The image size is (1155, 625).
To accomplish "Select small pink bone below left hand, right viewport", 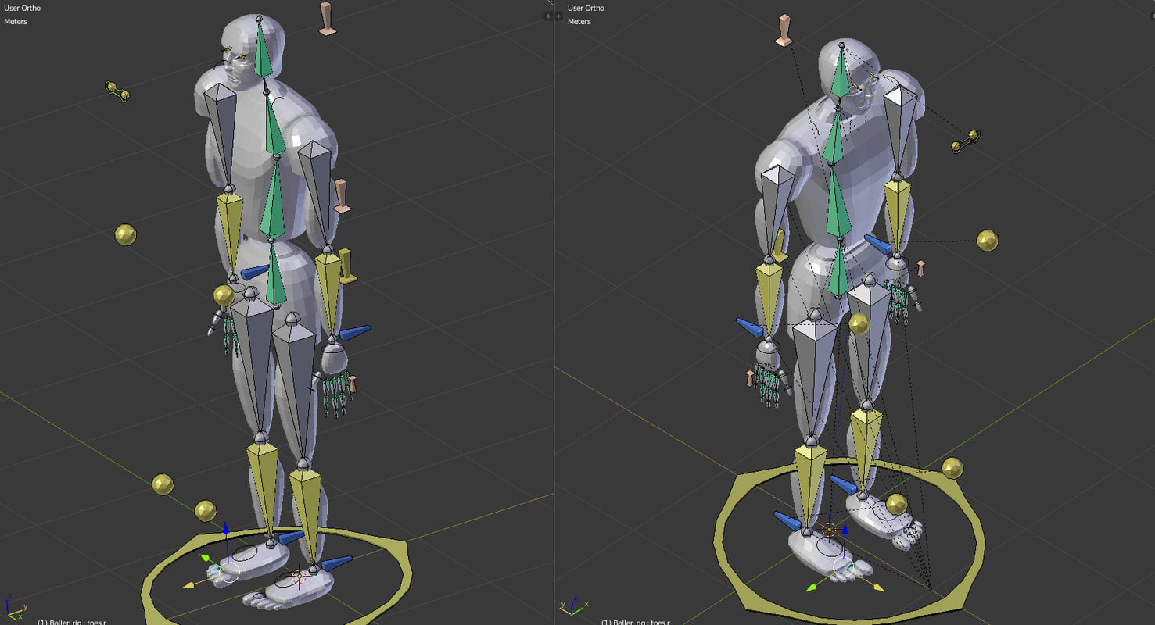I will click(751, 379).
